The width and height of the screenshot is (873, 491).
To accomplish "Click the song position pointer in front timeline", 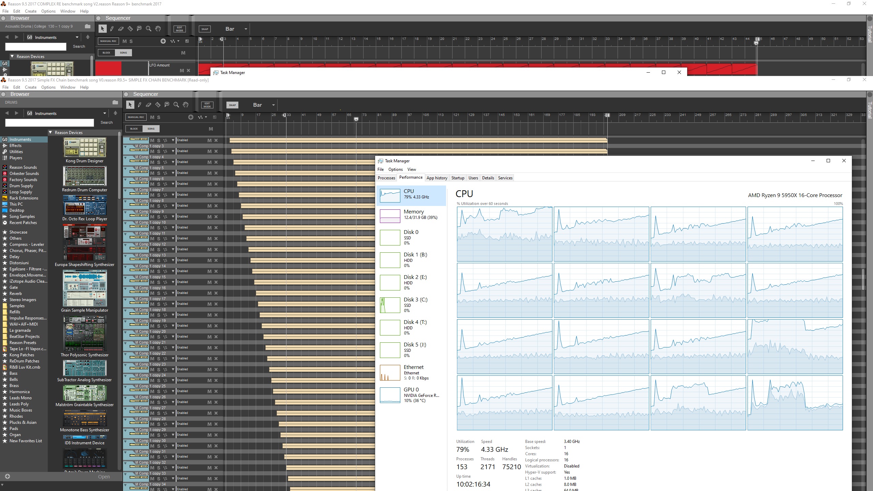I will 356,119.
